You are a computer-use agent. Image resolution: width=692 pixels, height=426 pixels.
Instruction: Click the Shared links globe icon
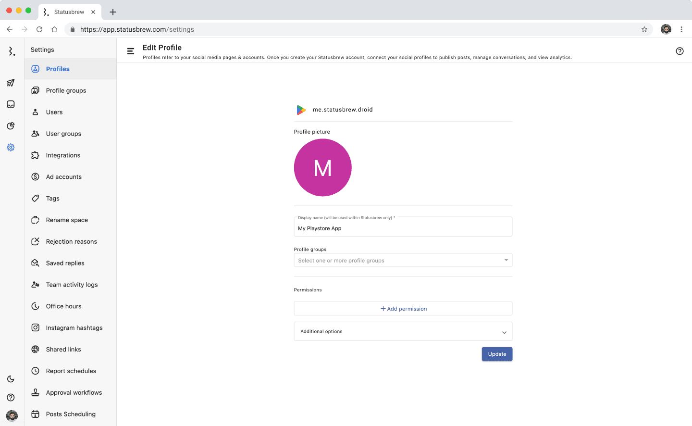tap(36, 350)
